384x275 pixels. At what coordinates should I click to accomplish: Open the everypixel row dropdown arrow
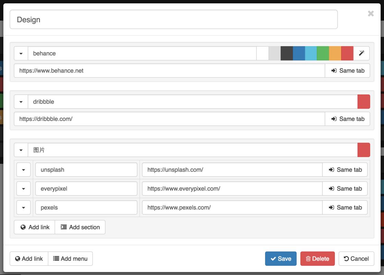pyautogui.click(x=24, y=189)
